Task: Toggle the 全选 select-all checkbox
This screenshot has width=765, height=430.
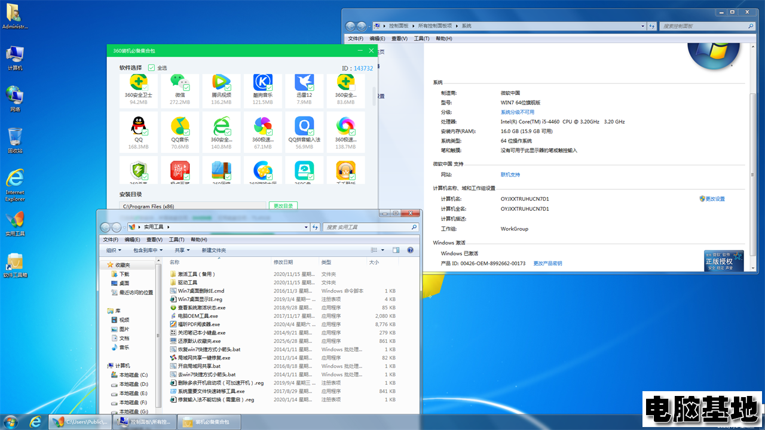Action: click(x=151, y=68)
